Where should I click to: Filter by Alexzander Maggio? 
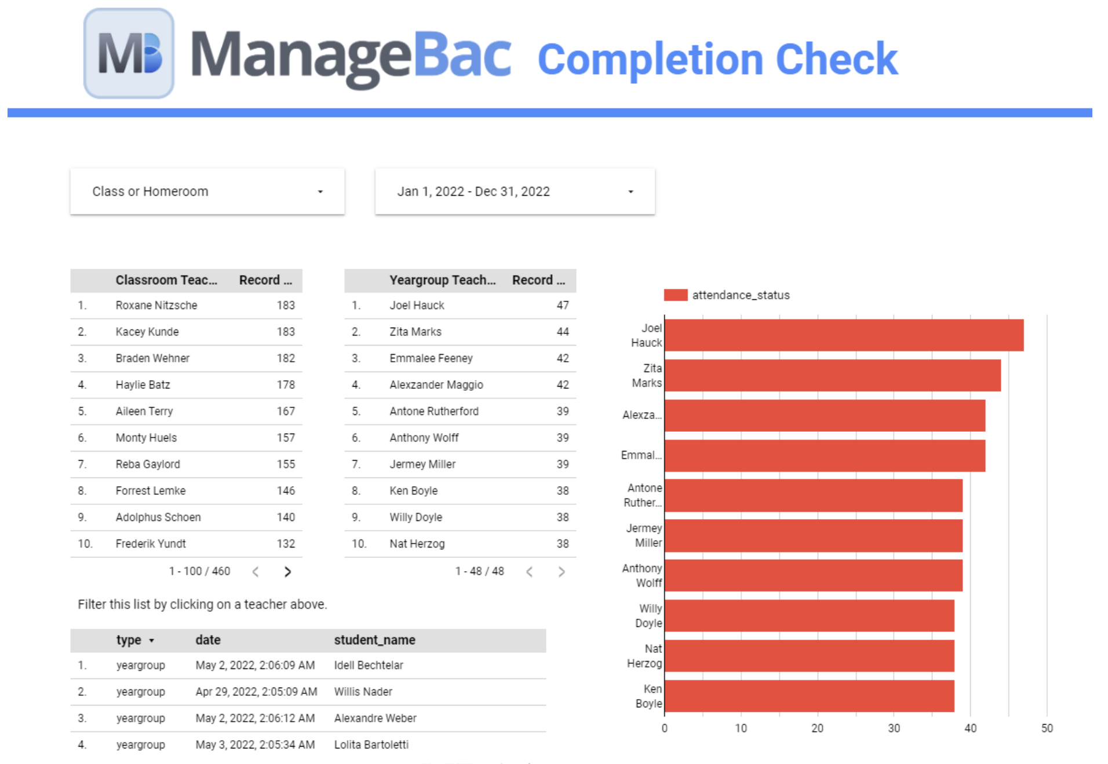click(x=460, y=385)
